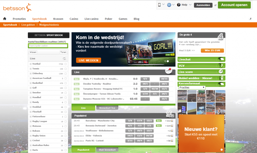
Task: Open stats icon for Vestfossen - Birkebeineren
Action: [172, 131]
